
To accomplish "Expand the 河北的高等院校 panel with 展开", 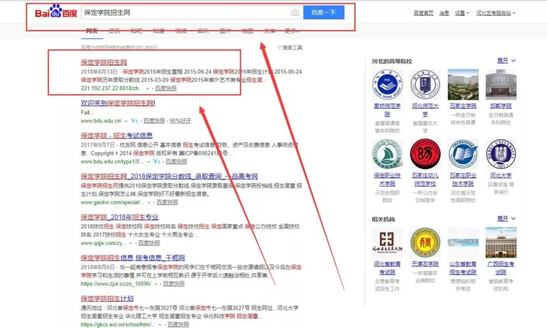I will [506, 61].
